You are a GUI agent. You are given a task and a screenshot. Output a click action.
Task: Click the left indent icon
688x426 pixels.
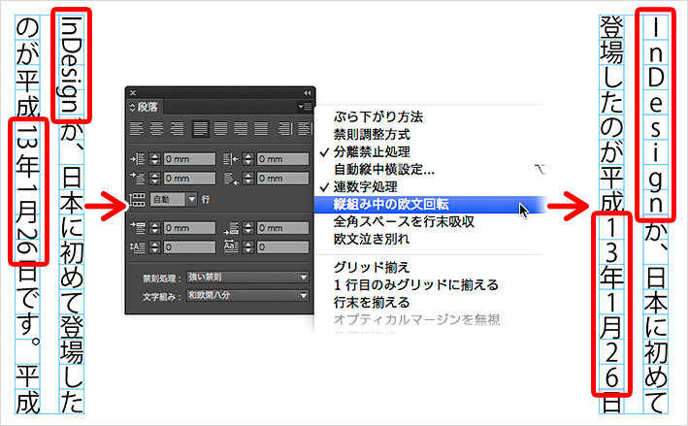pos(138,158)
